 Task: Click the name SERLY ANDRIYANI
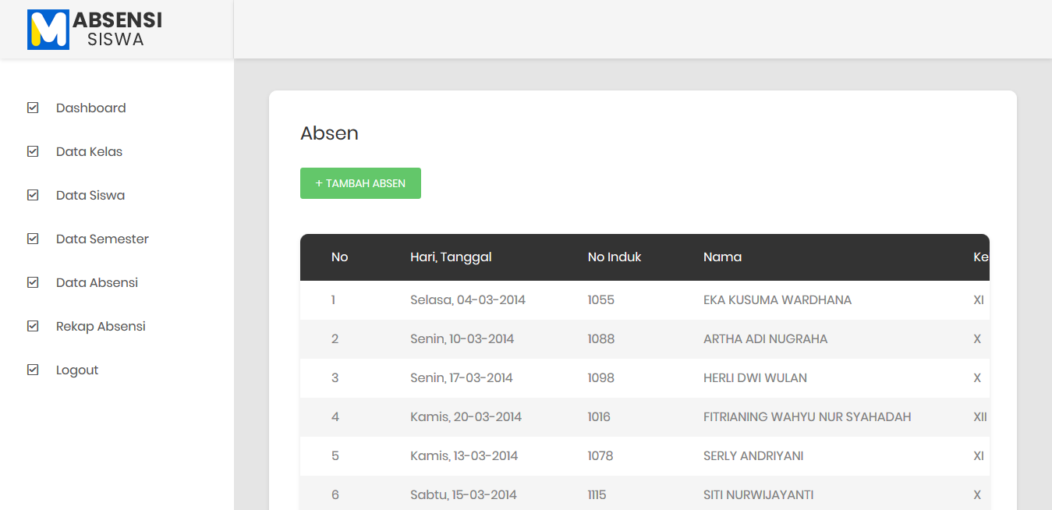pos(753,456)
